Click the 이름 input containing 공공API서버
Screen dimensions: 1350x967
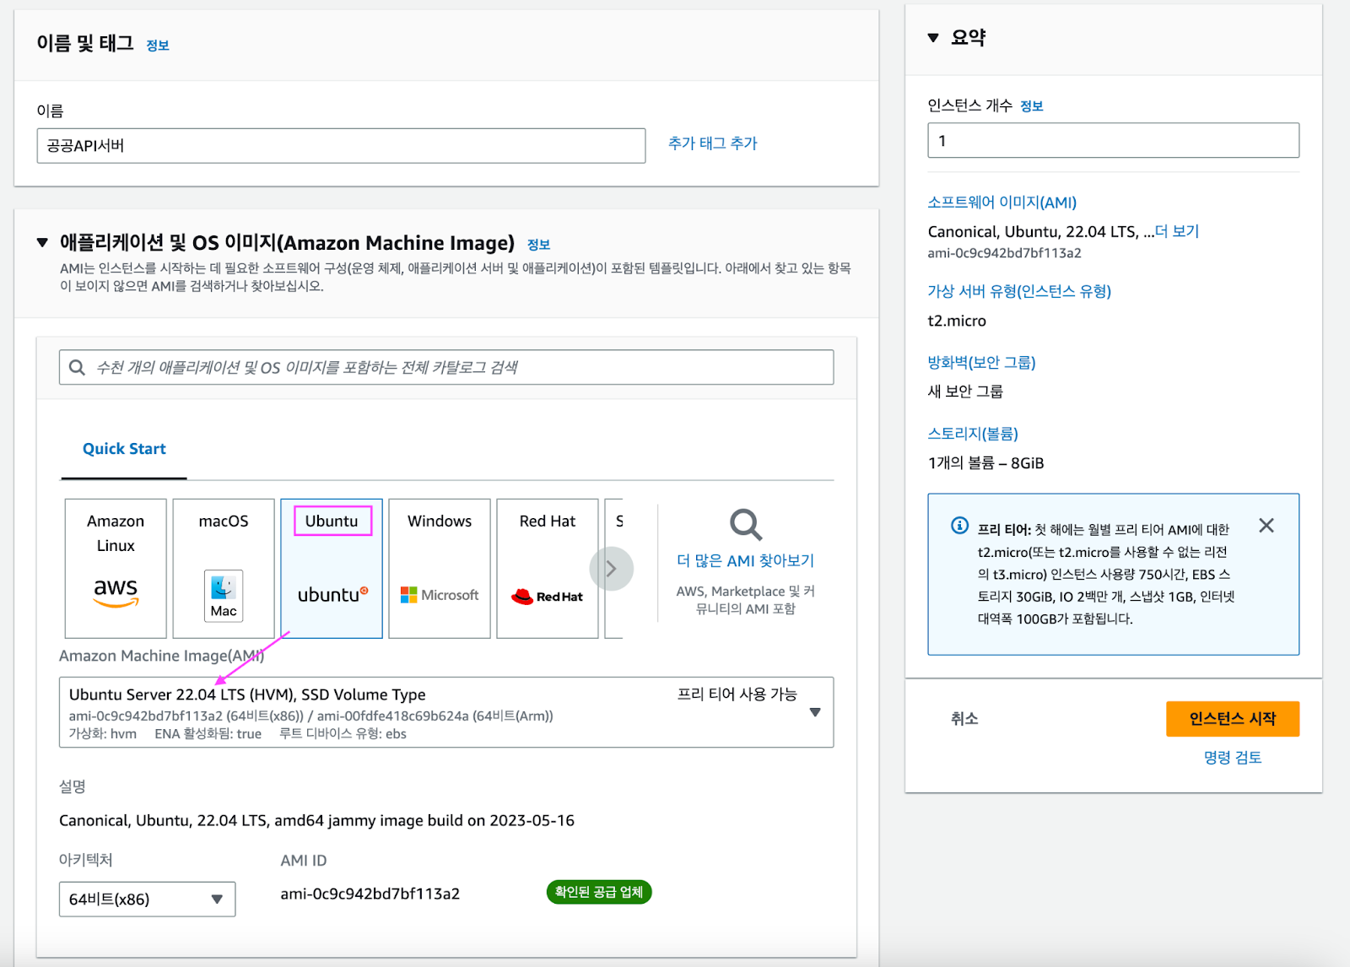tap(341, 145)
